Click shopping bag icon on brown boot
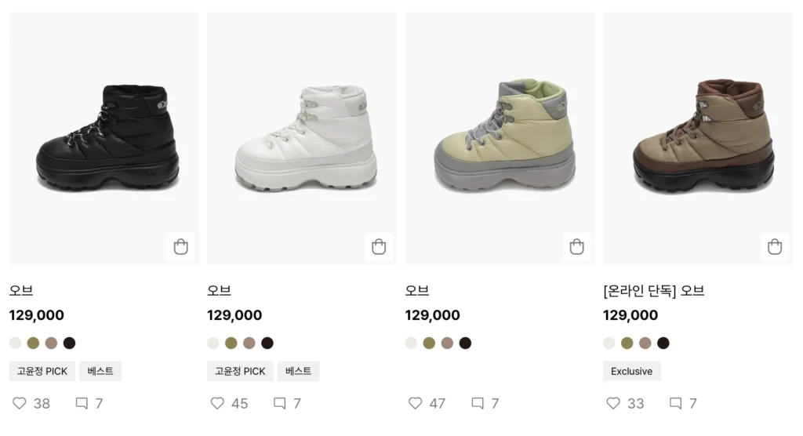 tap(775, 247)
